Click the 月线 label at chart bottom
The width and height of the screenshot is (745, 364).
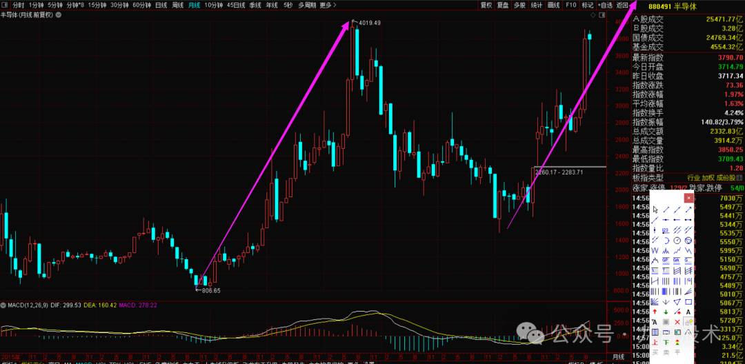click(618, 356)
